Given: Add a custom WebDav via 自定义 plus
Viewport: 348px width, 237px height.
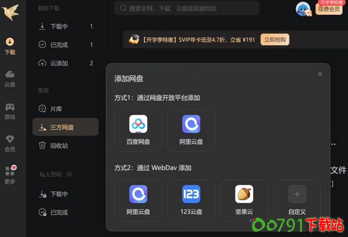Looking at the screenshot, I should pyautogui.click(x=297, y=194).
